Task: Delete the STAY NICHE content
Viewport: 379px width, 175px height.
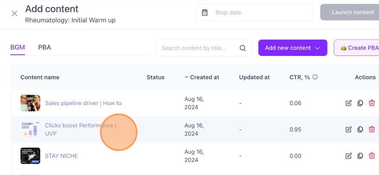Action: click(371, 156)
